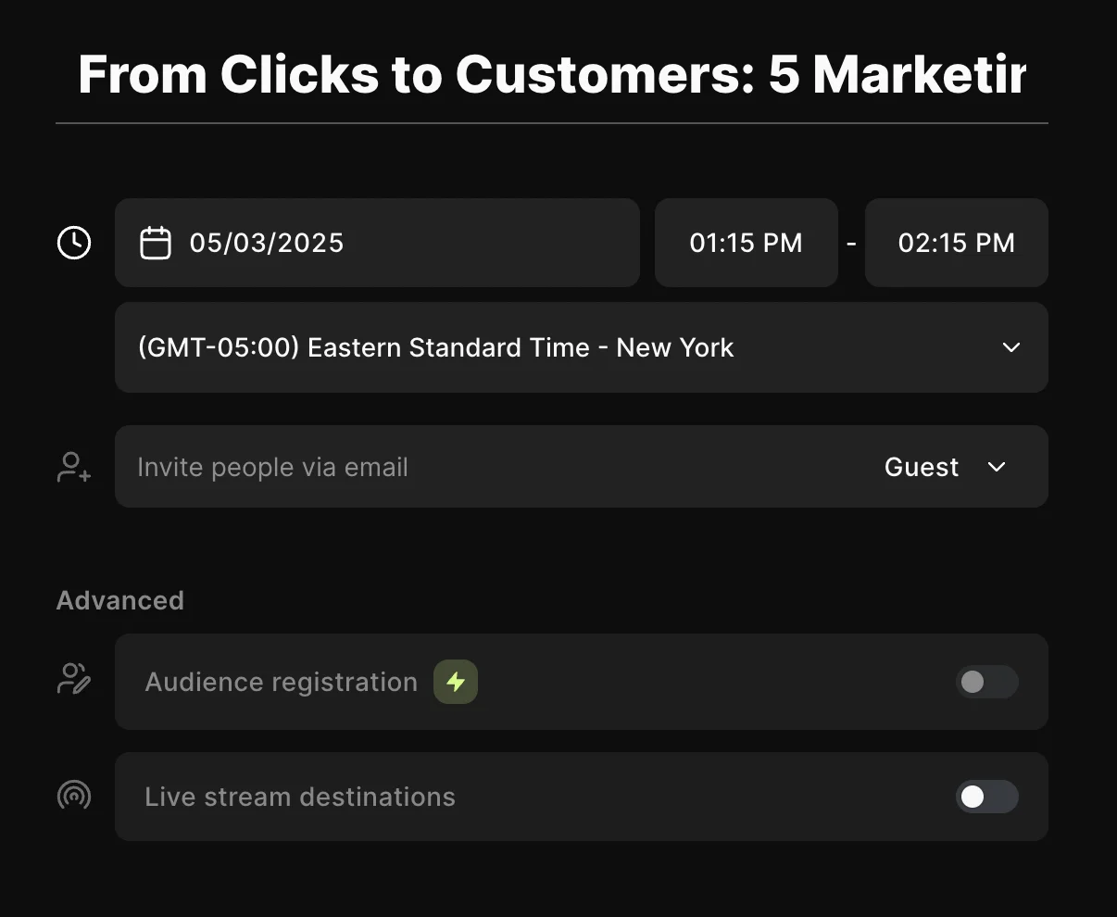The height and width of the screenshot is (917, 1117).
Task: Click the Live stream destinations label
Action: pos(300,797)
